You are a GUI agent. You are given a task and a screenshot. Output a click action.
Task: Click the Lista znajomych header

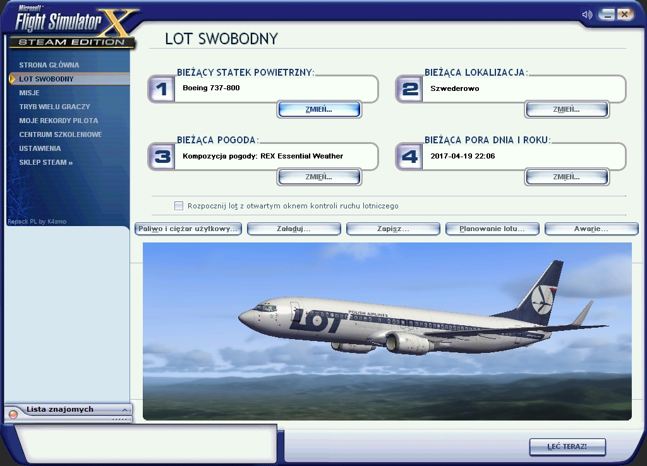pos(60,410)
